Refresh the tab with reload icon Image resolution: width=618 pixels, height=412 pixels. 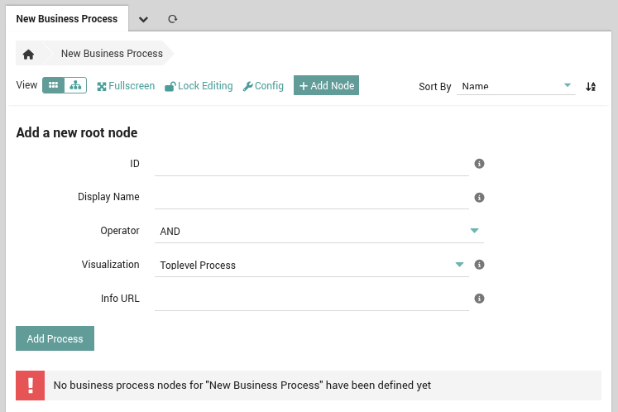pos(173,18)
